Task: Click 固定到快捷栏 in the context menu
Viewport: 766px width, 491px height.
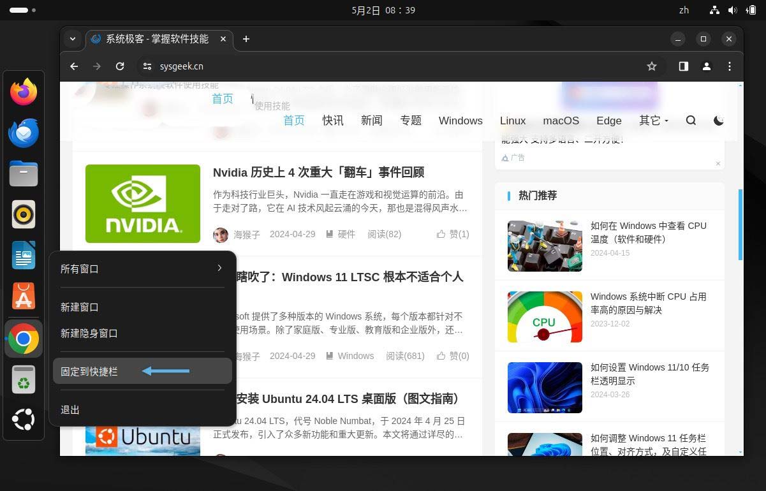Action: coord(89,371)
